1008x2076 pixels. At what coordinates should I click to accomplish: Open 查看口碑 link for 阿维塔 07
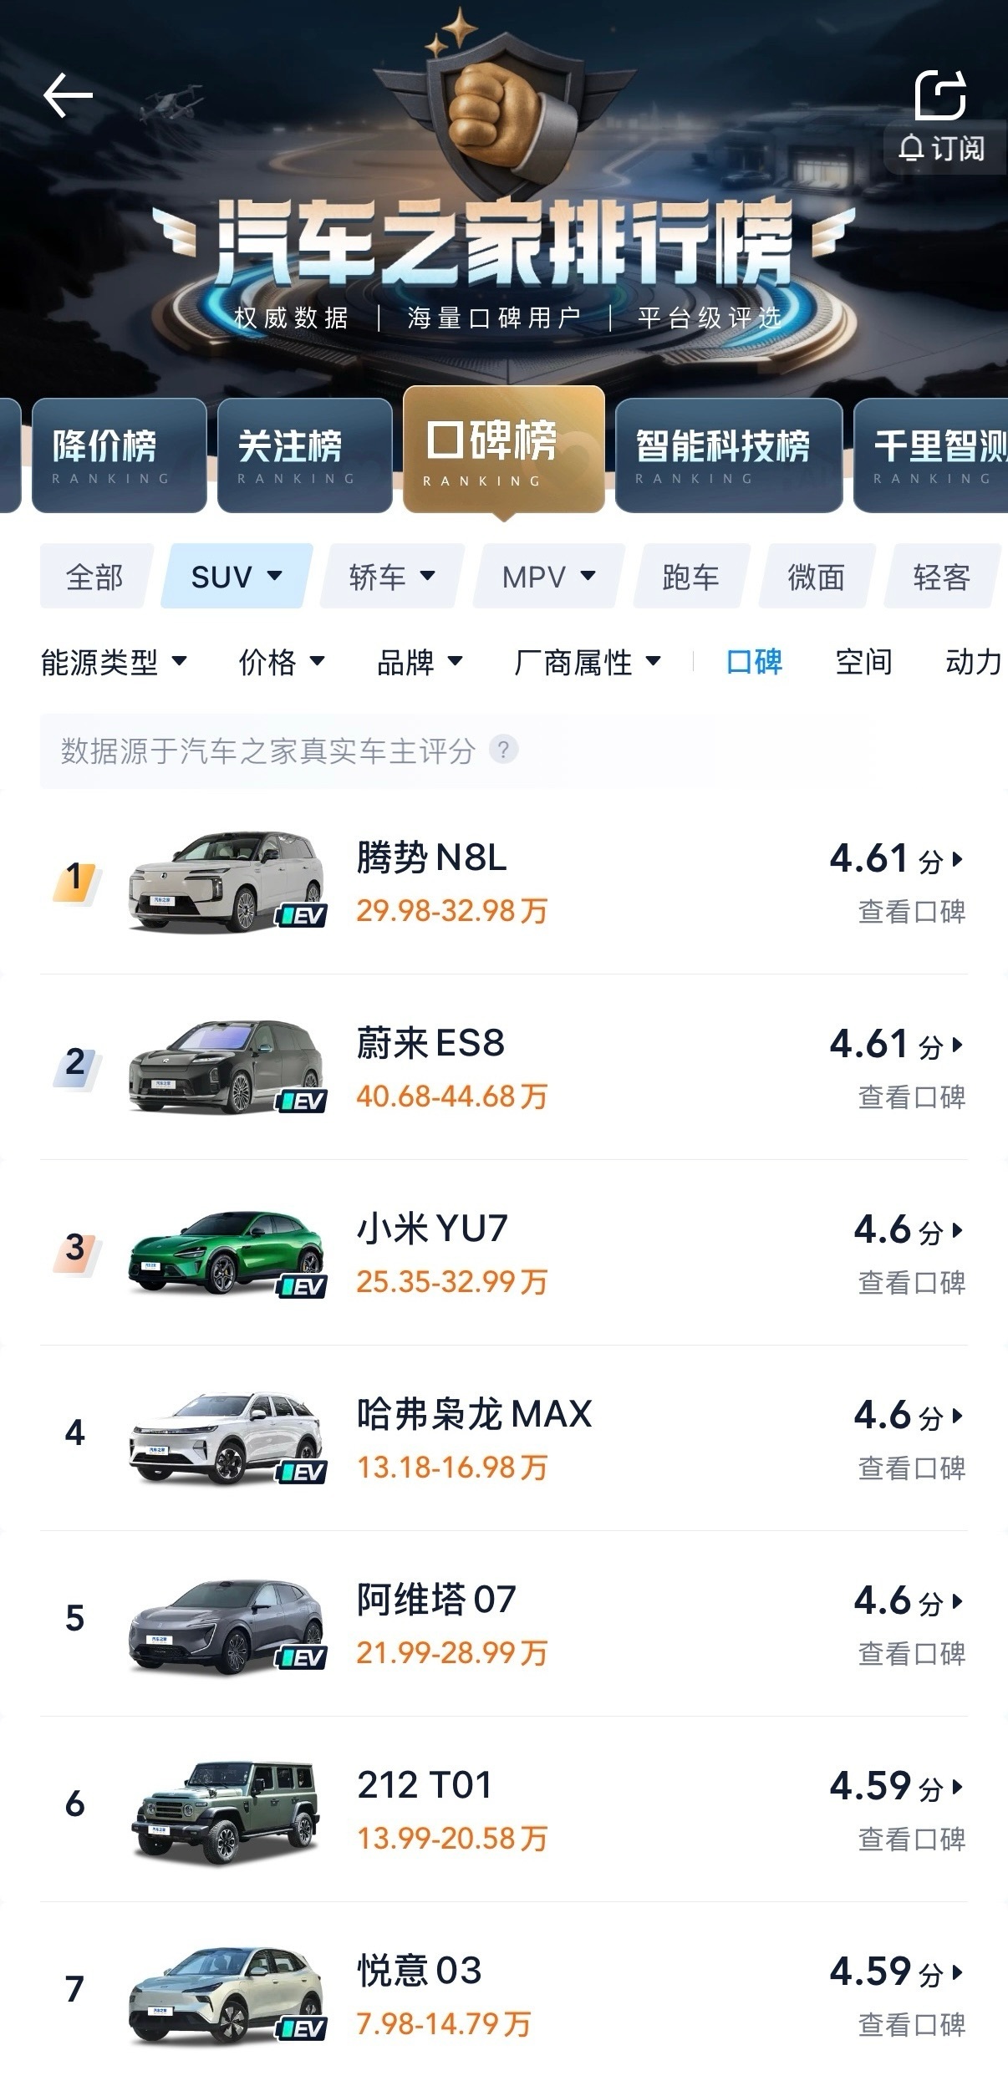(911, 1654)
